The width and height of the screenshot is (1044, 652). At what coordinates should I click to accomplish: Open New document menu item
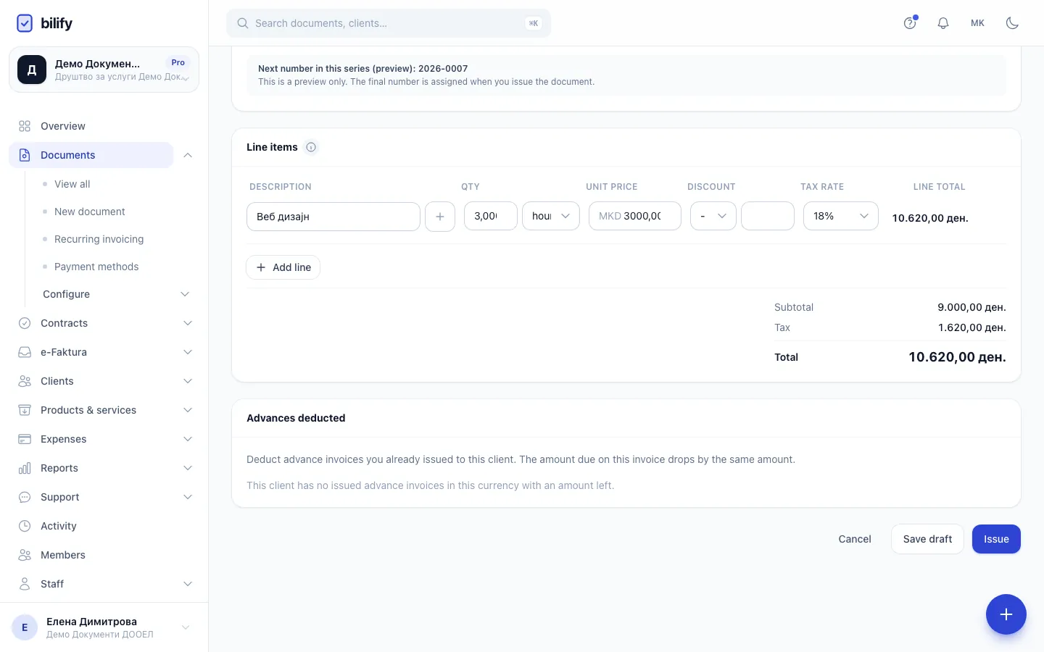click(x=90, y=212)
